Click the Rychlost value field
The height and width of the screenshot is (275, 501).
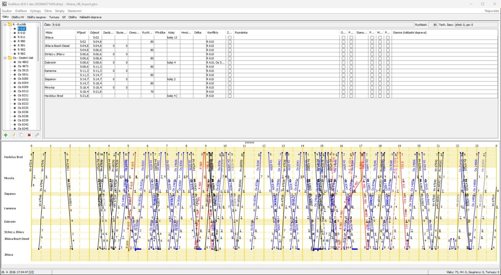tap(433, 25)
